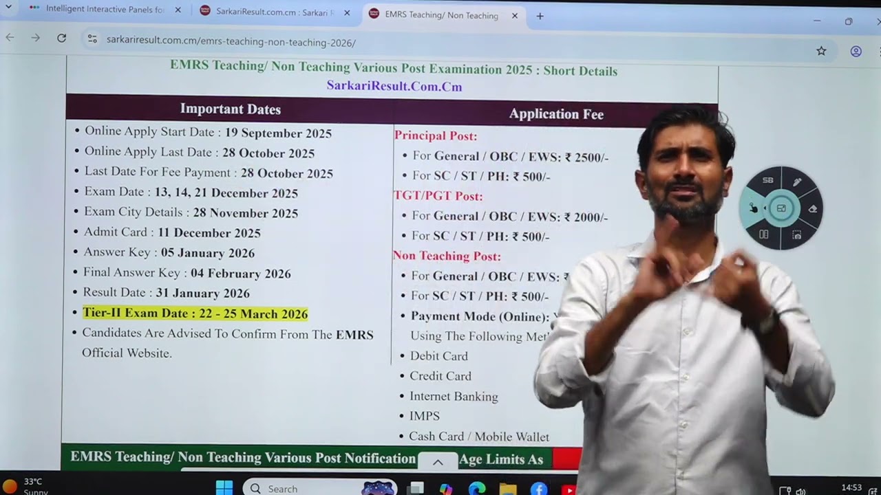Click 'Result Date : 31 January 2026'
This screenshot has height=495, width=881.
166,293
